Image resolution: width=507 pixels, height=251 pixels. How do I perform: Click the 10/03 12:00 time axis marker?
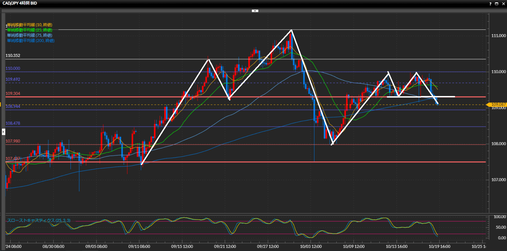point(311,246)
